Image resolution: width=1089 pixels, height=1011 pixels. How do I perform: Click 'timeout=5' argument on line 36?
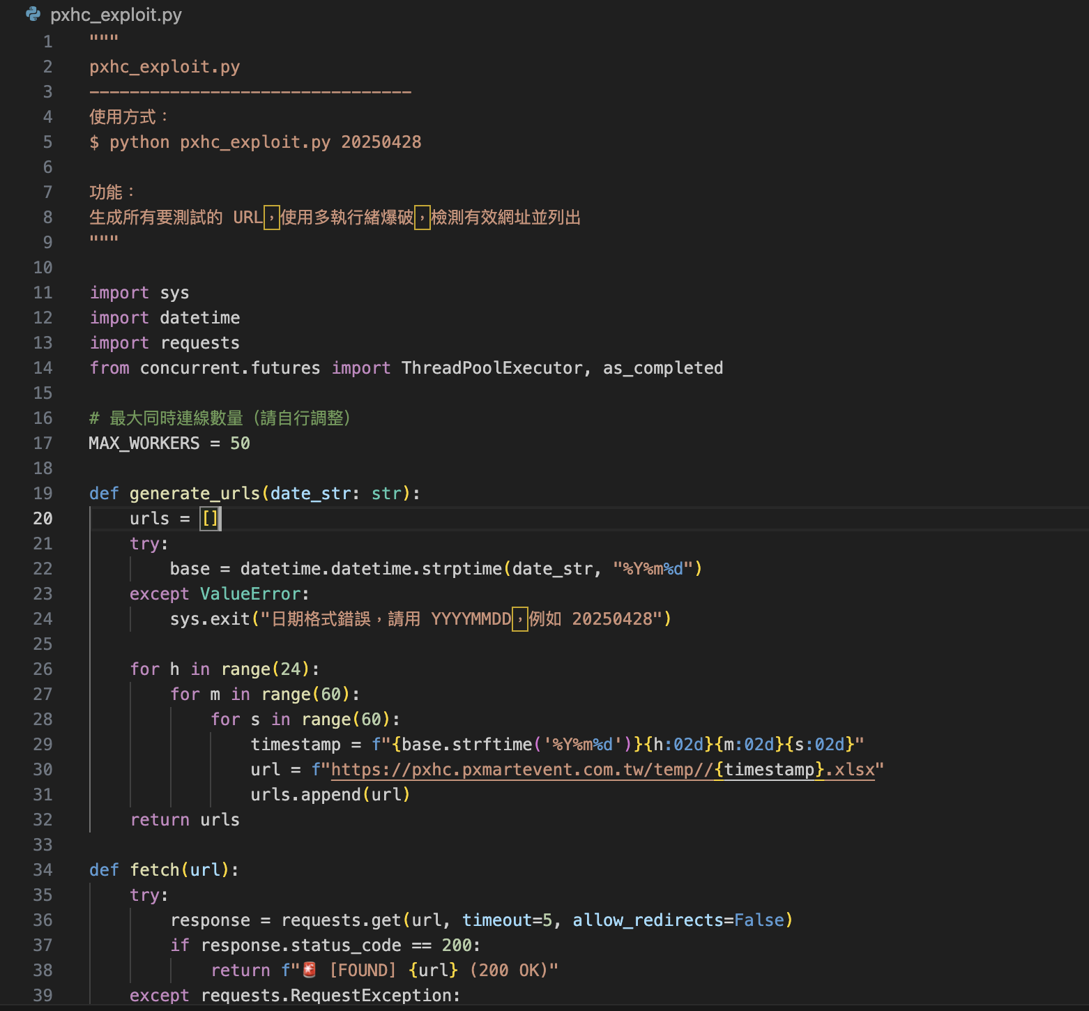click(x=507, y=920)
